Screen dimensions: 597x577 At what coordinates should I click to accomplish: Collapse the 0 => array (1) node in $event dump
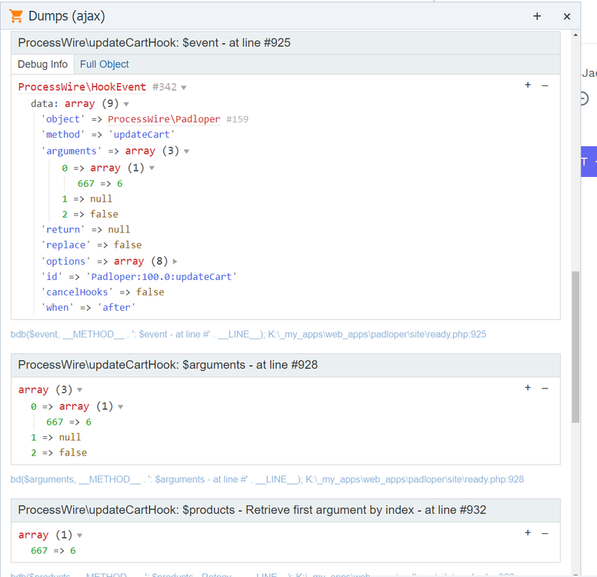(x=152, y=168)
